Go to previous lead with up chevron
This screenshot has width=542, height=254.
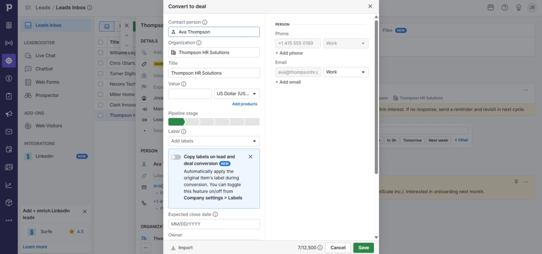coord(126,36)
